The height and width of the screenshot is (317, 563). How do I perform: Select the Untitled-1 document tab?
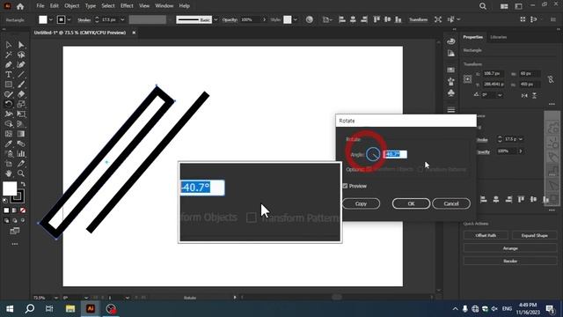80,33
